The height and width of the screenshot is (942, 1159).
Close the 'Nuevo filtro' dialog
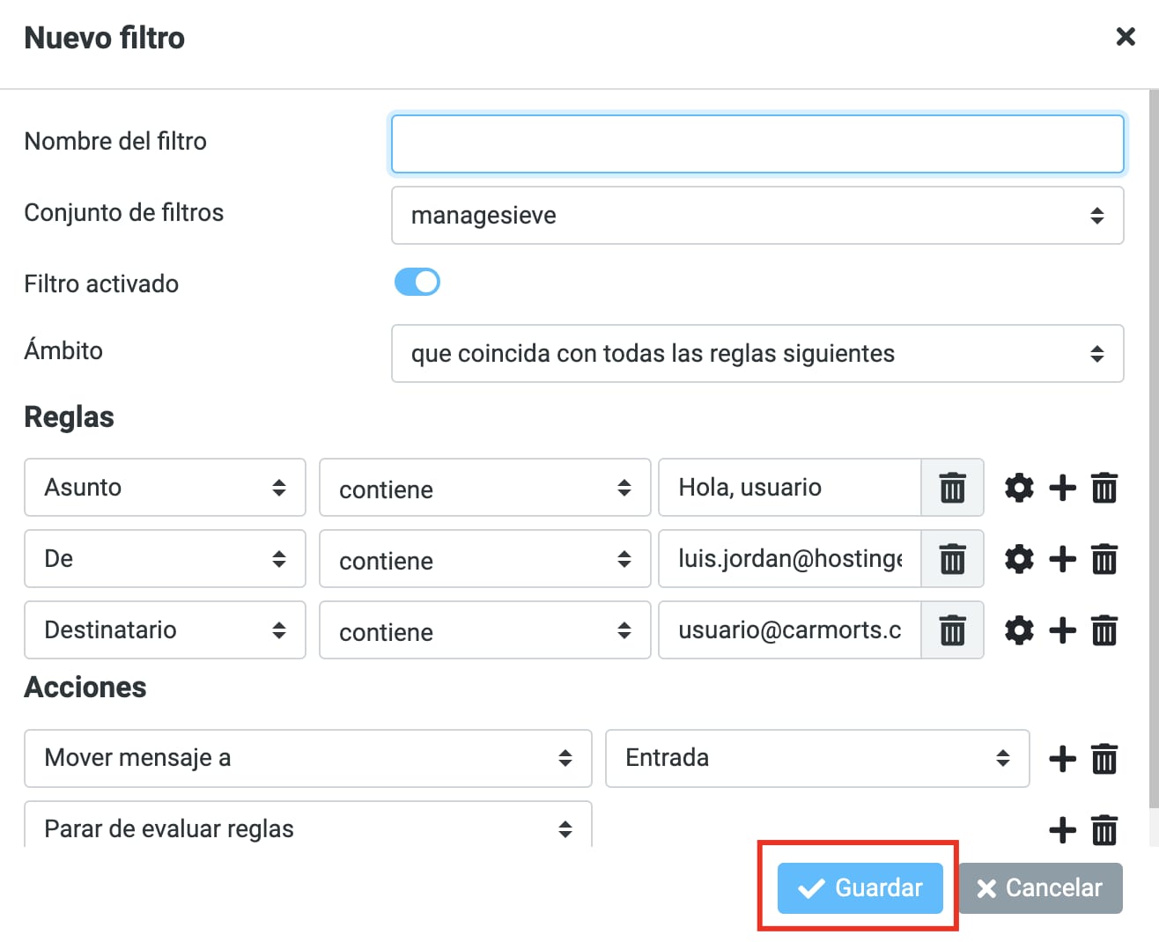[1125, 37]
